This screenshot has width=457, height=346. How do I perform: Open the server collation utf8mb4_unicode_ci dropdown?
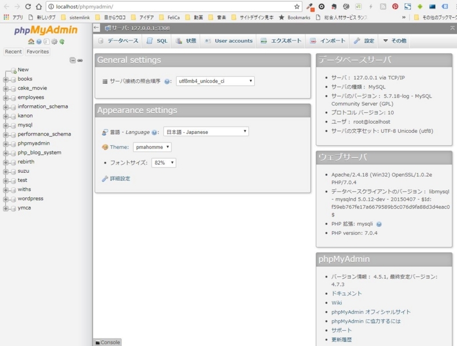[215, 81]
